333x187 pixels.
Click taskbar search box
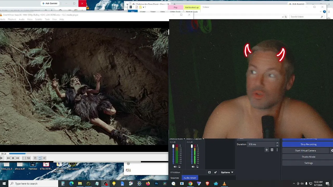(x=33, y=184)
